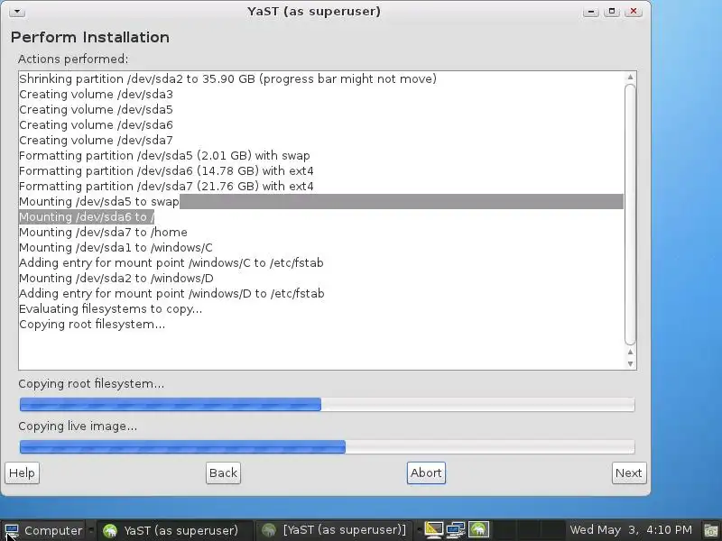Select the 'Mounting /dev/sda7 to /home' row
The width and height of the screenshot is (722, 541).
[321, 233]
